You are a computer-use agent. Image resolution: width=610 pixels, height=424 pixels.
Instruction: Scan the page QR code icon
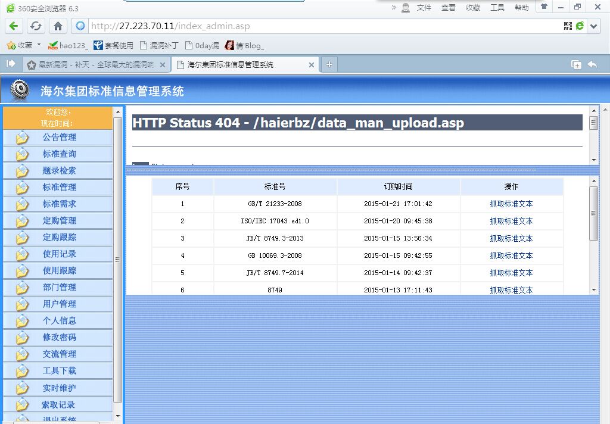(568, 26)
